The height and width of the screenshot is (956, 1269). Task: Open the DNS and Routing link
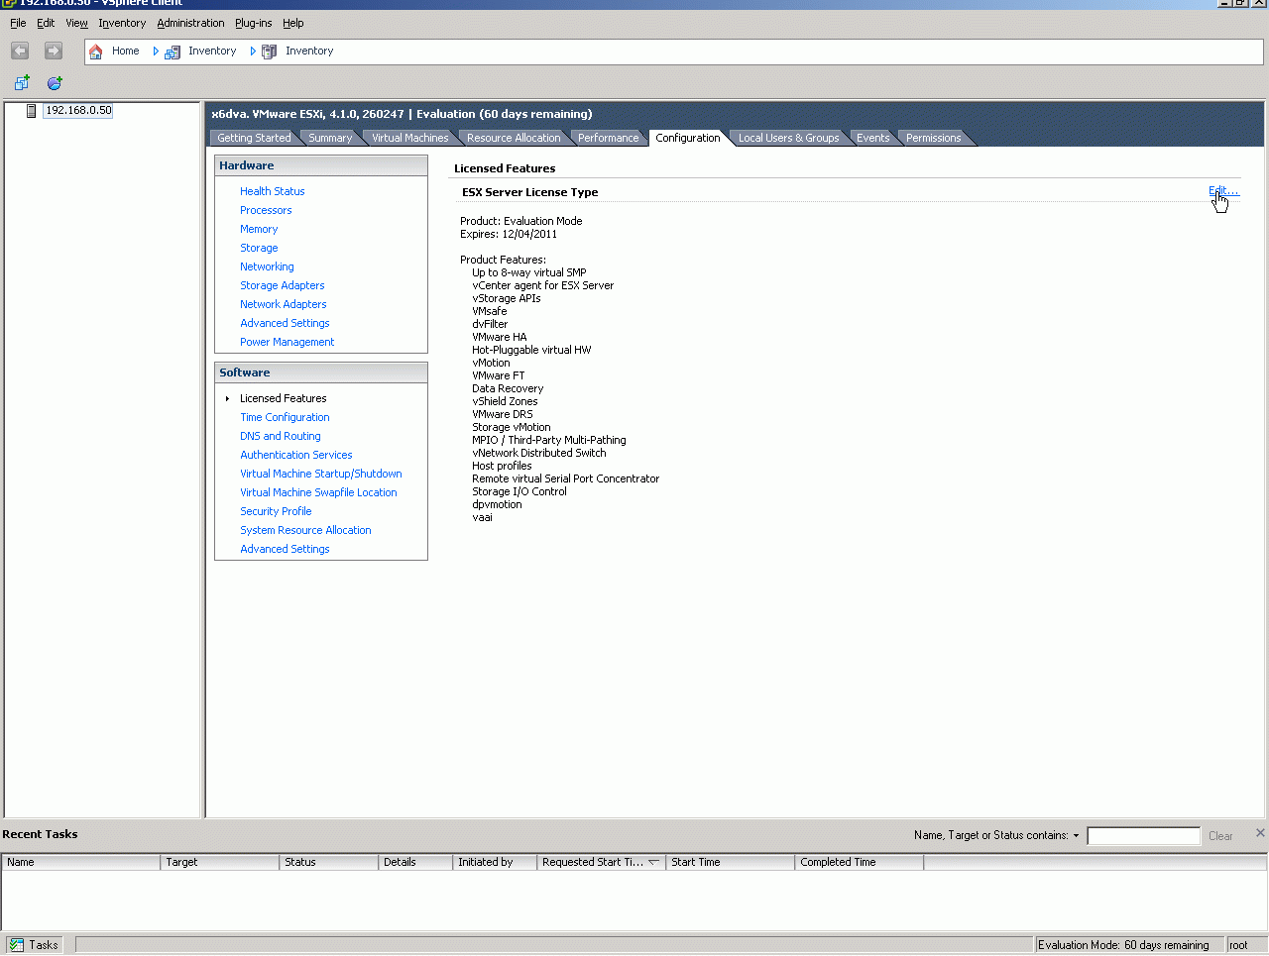tap(281, 436)
